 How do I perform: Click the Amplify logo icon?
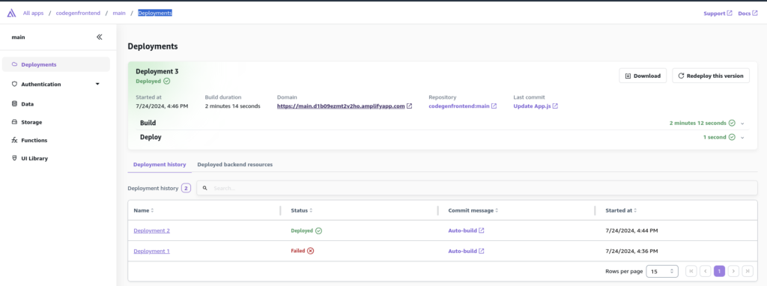11,13
